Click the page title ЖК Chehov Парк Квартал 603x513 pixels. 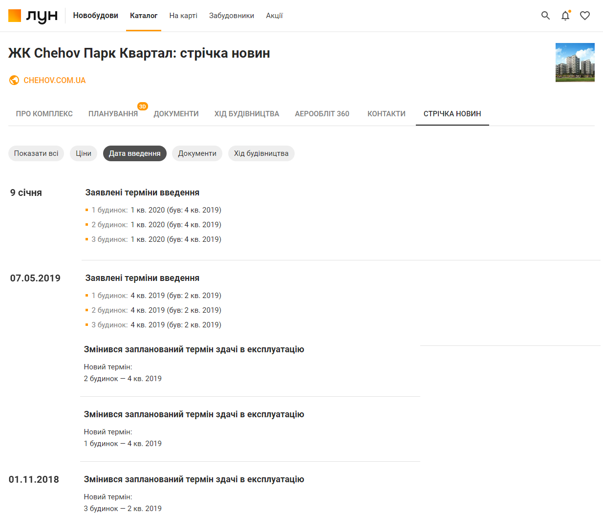click(139, 53)
